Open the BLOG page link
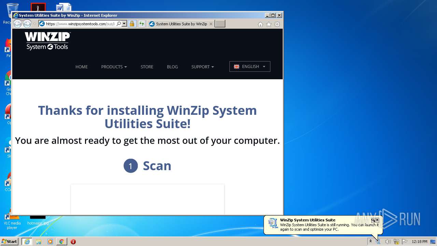The height and width of the screenshot is (246, 437). [x=172, y=67]
